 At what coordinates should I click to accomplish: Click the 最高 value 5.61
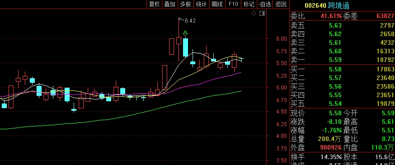[388, 122]
